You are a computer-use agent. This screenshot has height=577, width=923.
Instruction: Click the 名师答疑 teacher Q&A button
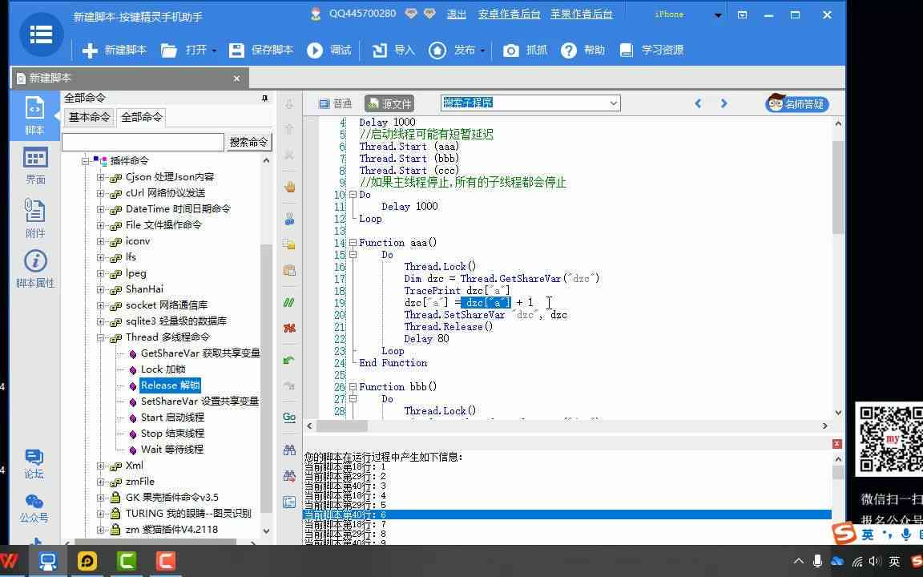pos(797,103)
